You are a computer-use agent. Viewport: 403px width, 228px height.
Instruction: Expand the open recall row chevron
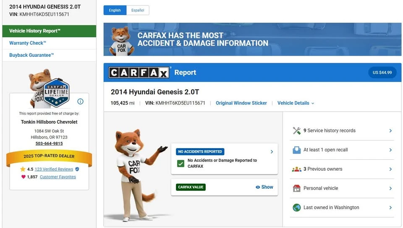(x=390, y=150)
